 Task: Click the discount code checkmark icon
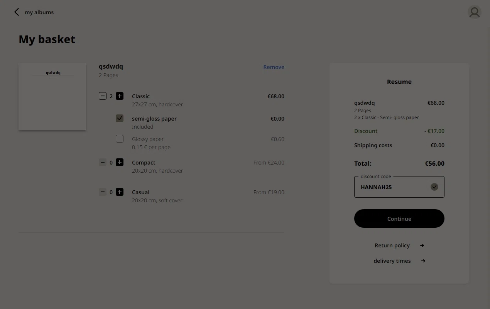click(434, 187)
